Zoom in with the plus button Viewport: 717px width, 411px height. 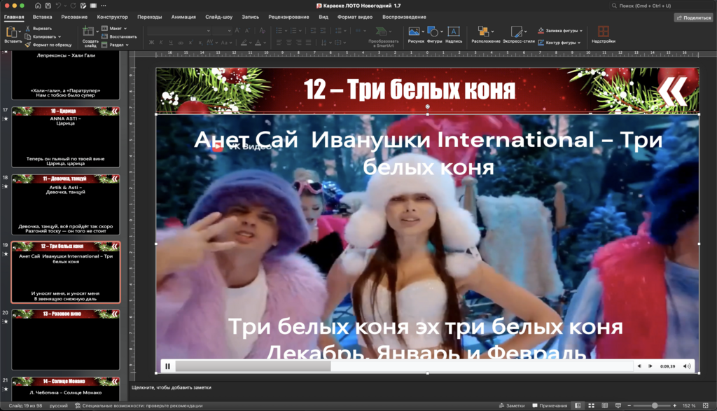(x=674, y=405)
